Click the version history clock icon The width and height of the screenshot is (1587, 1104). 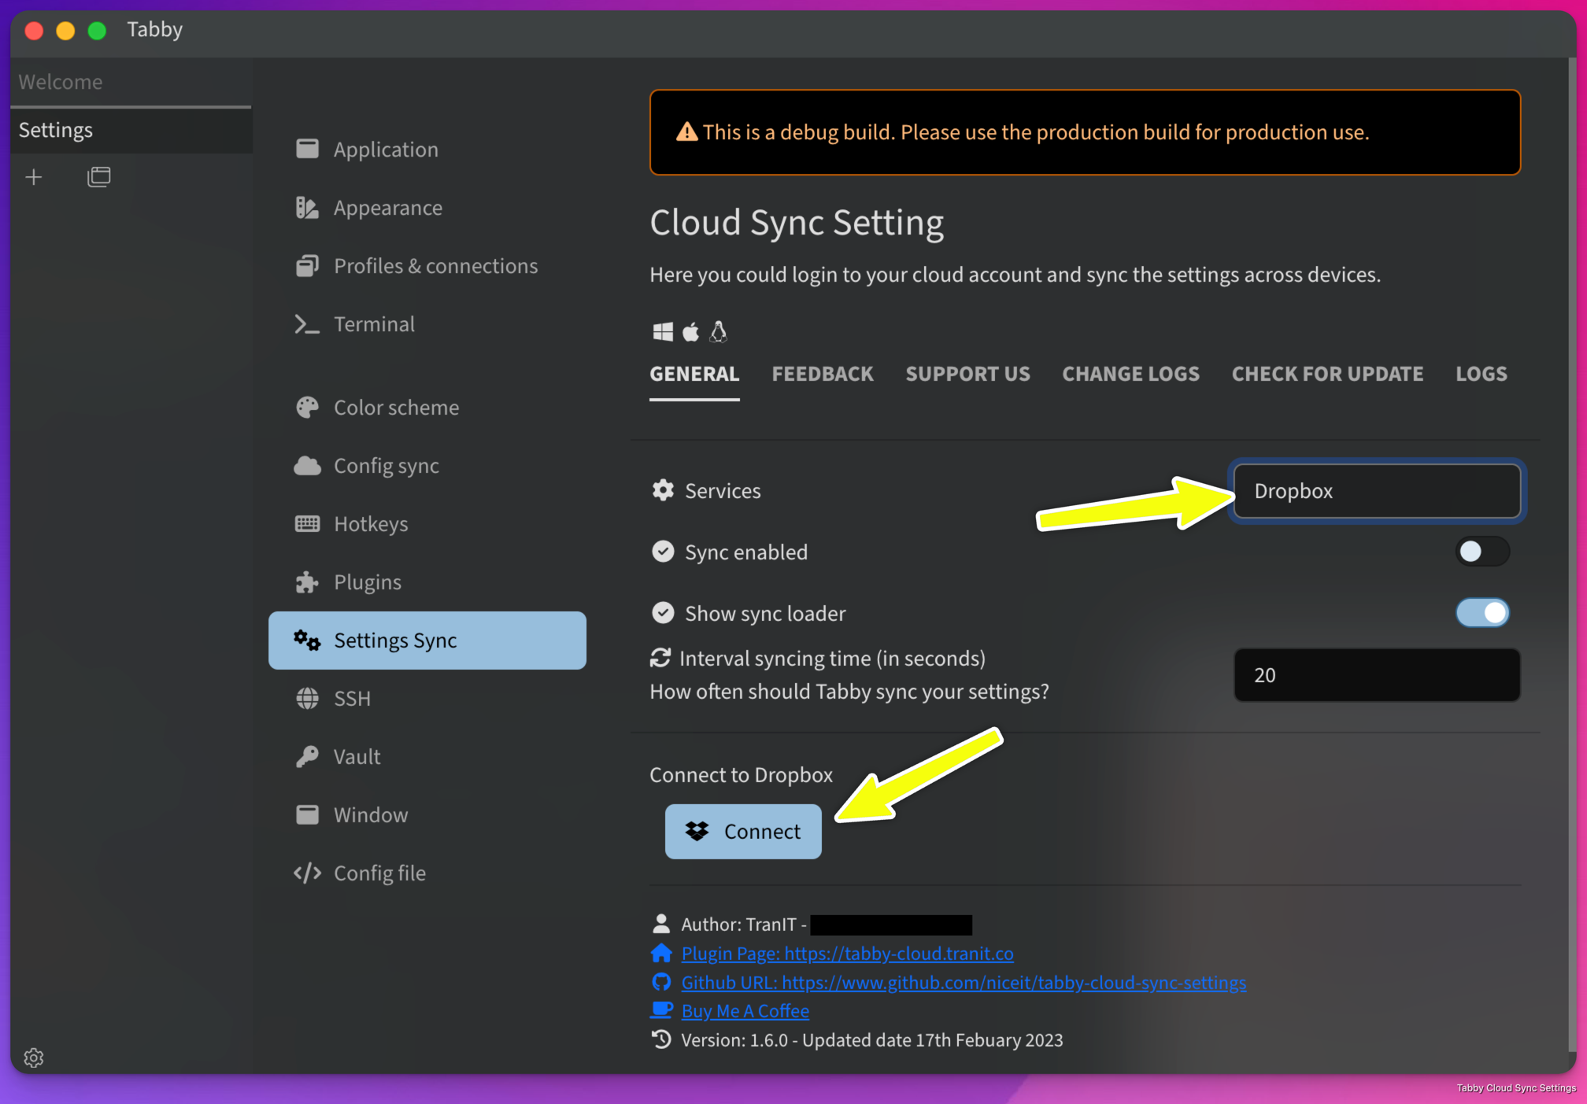tap(661, 1039)
